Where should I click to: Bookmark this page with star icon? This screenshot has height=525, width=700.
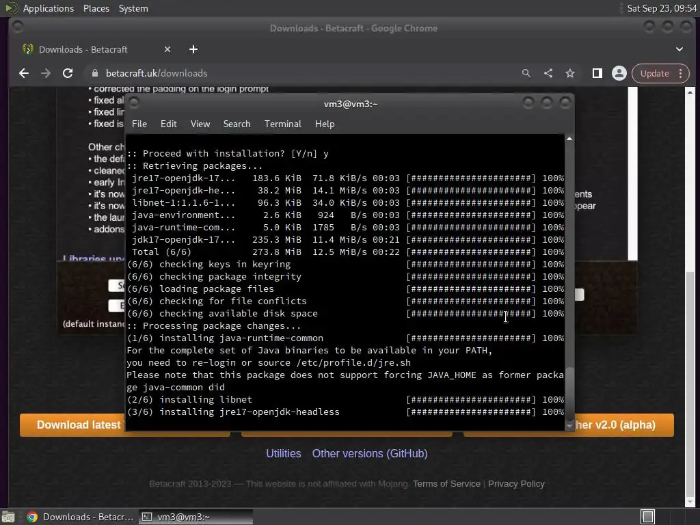(x=570, y=73)
